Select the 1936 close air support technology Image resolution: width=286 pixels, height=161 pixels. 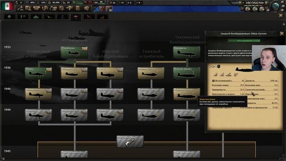coord(38,73)
